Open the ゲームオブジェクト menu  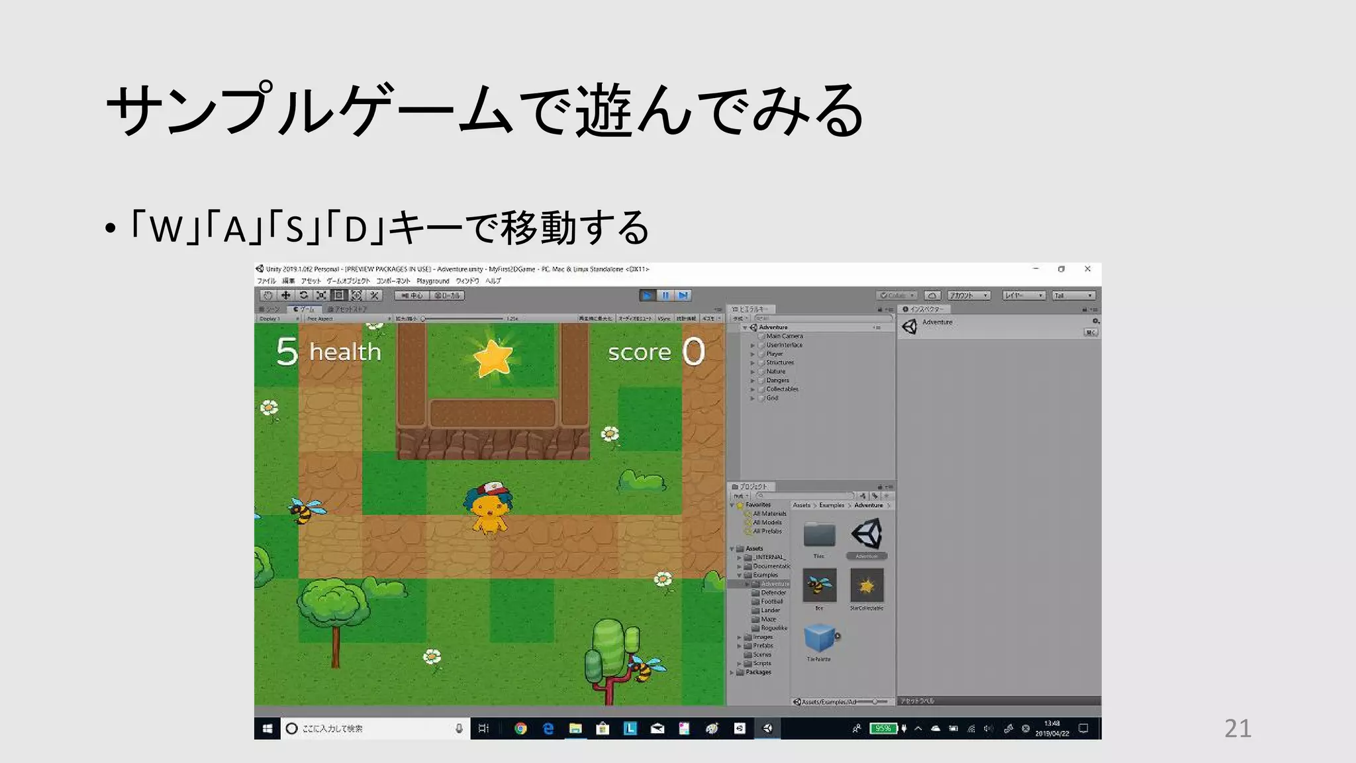click(348, 281)
